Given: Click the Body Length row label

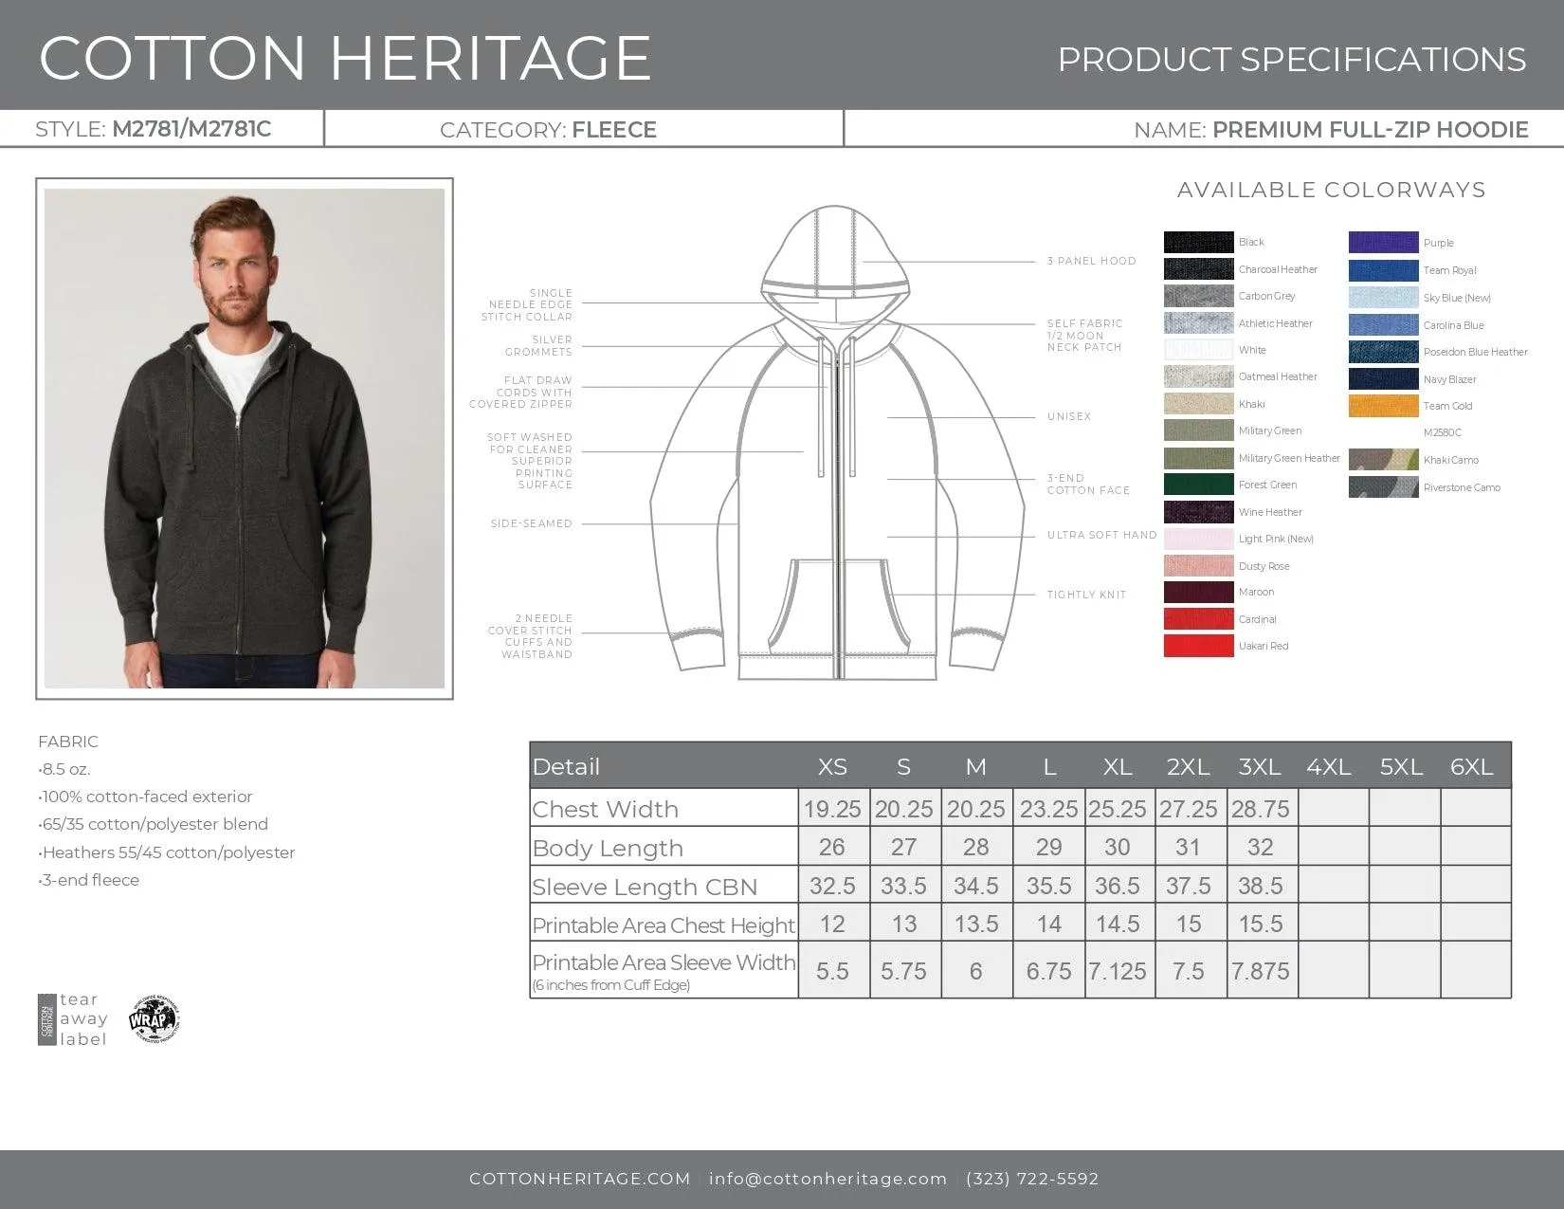Looking at the screenshot, I should coord(608,848).
